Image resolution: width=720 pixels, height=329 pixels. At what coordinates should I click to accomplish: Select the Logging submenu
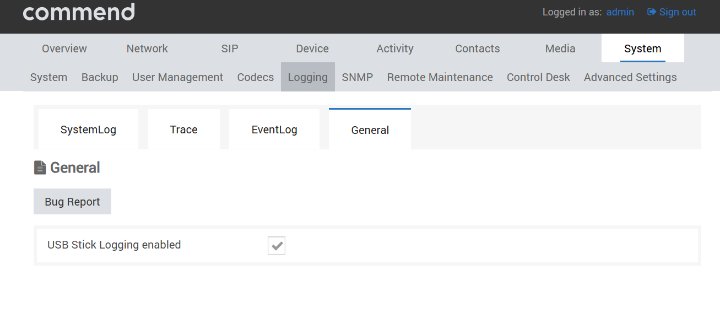point(308,77)
